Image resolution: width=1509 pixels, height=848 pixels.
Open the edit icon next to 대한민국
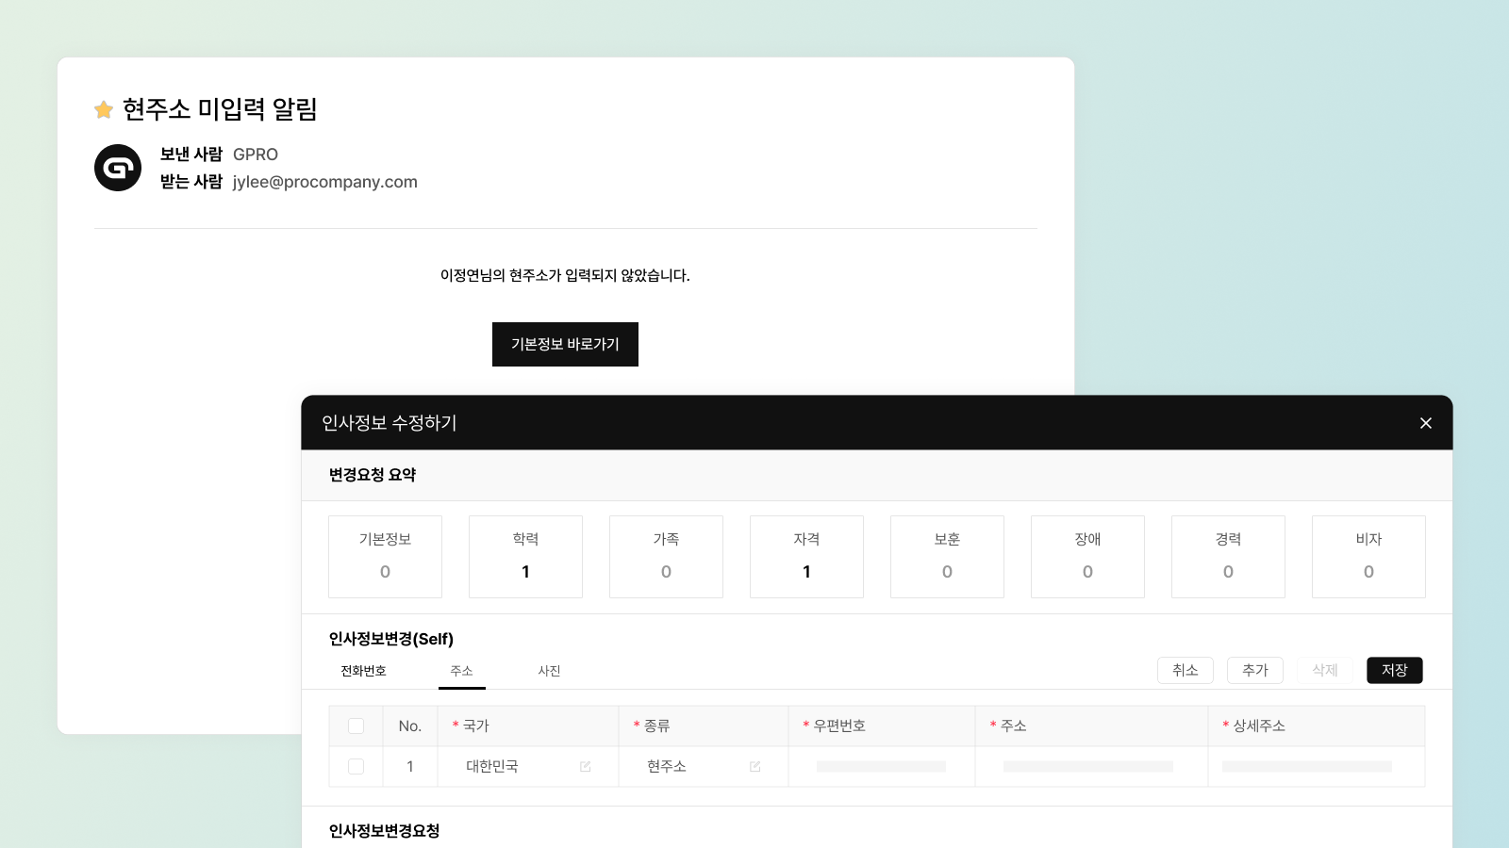pos(585,767)
